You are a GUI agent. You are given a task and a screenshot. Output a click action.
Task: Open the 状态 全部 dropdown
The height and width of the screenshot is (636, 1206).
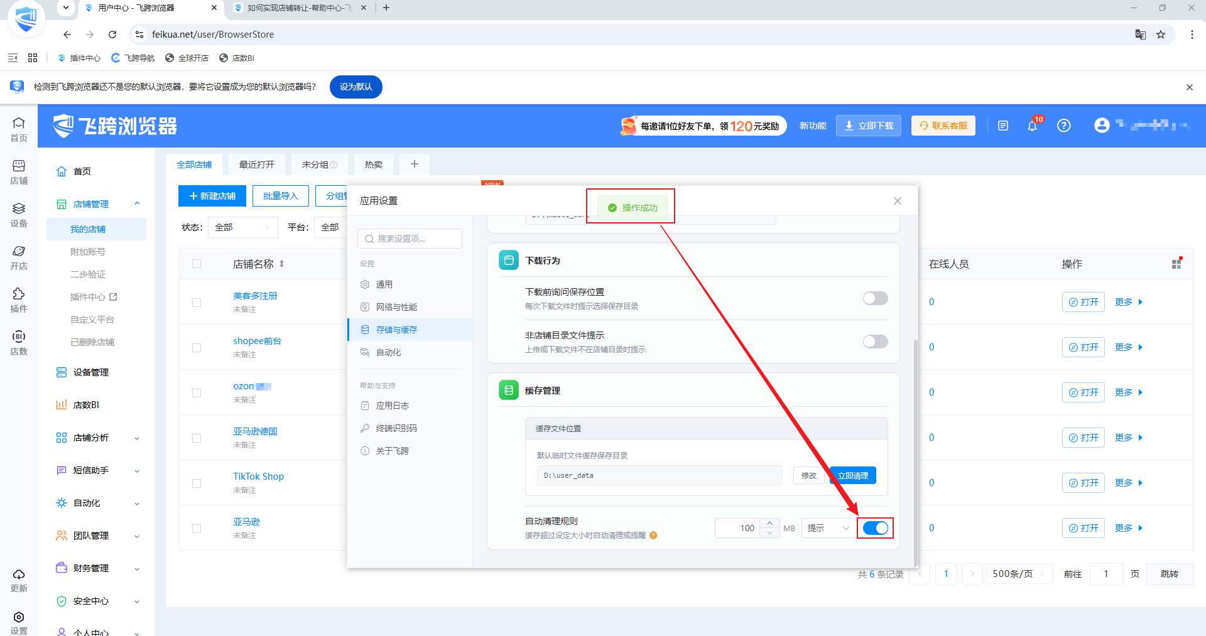[243, 227]
